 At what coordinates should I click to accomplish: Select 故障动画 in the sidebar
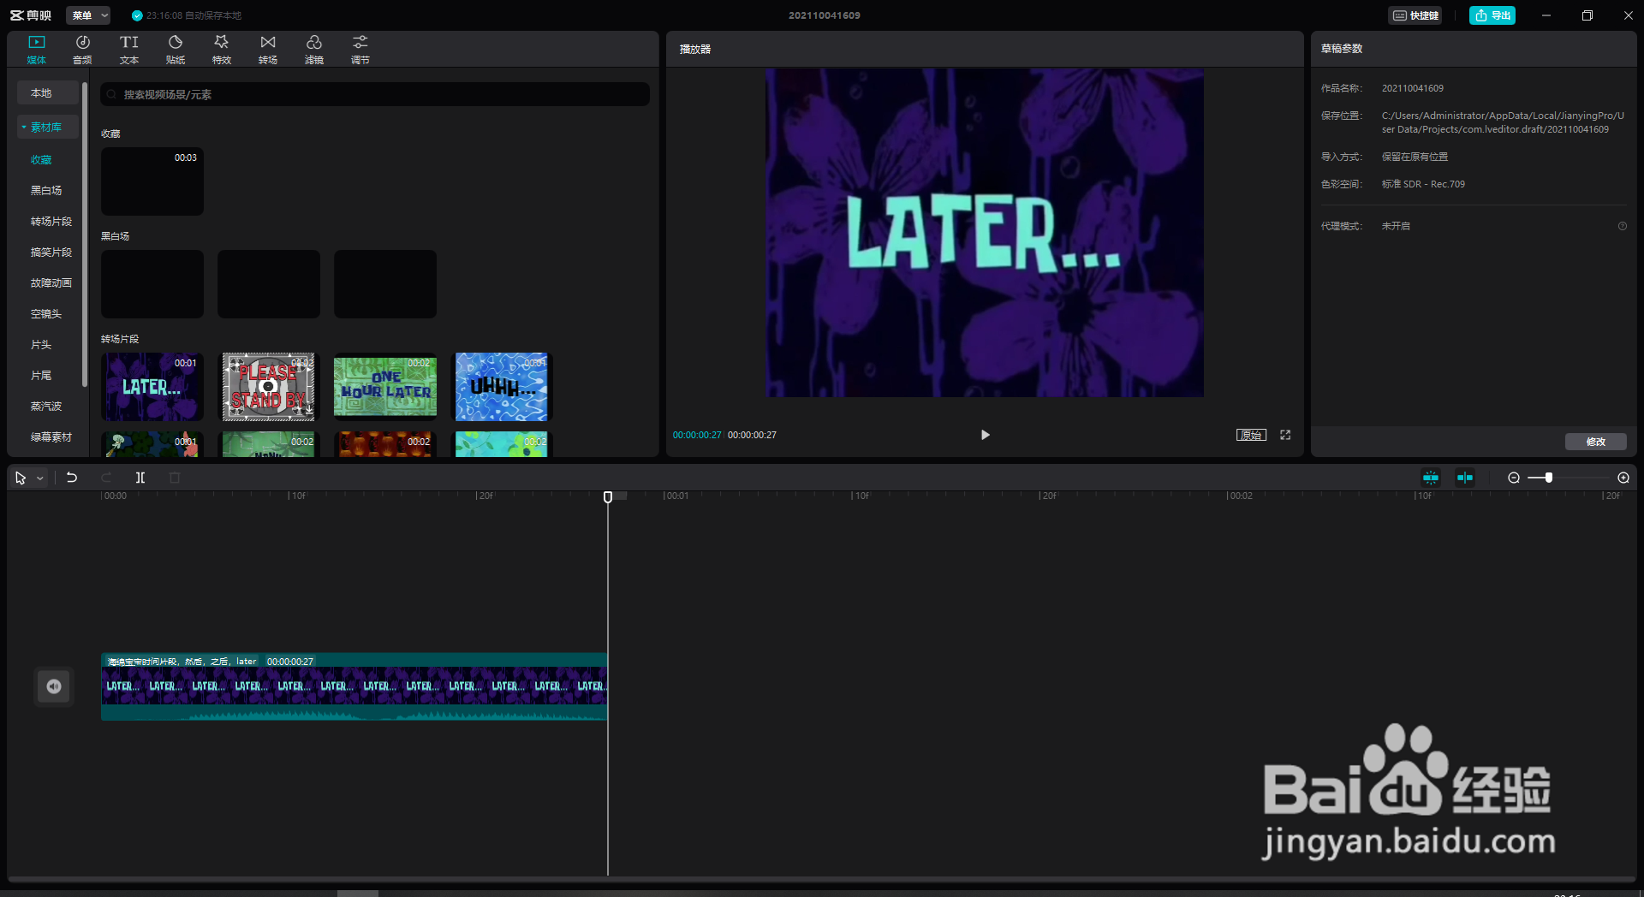(51, 283)
